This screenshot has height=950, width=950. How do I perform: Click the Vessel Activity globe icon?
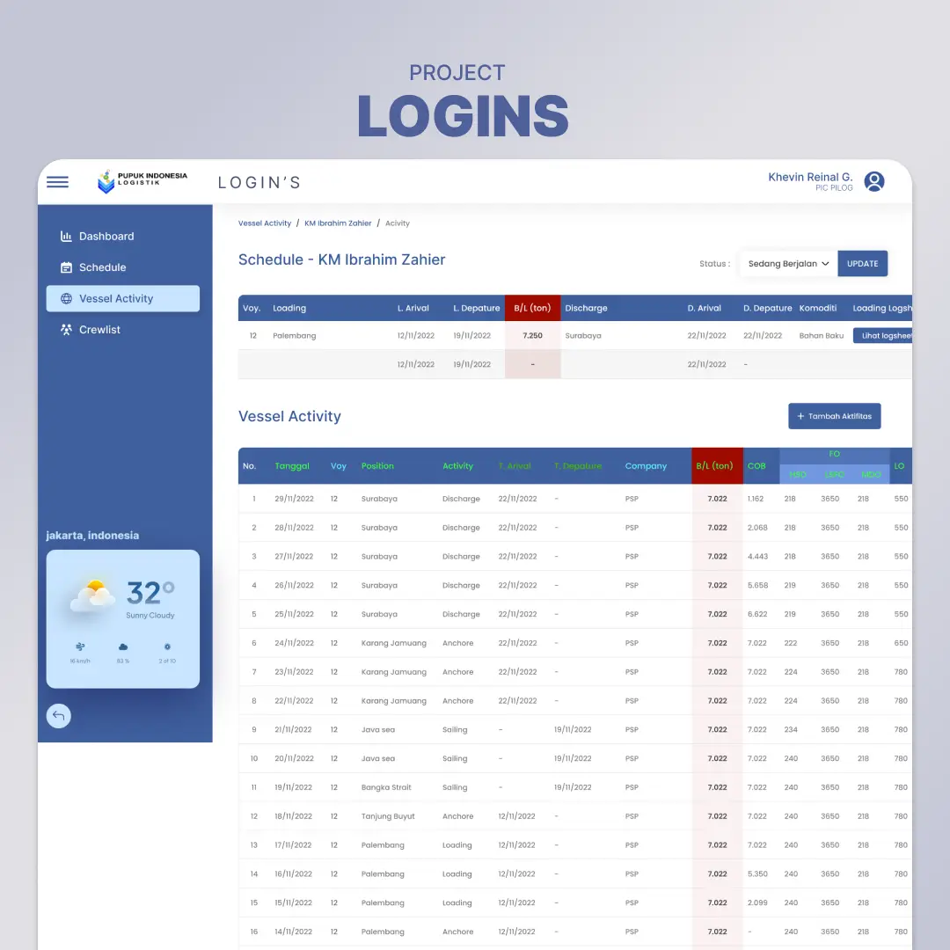(66, 298)
